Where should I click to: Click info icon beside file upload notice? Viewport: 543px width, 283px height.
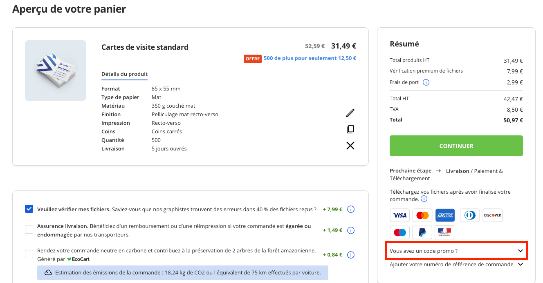tap(424, 199)
